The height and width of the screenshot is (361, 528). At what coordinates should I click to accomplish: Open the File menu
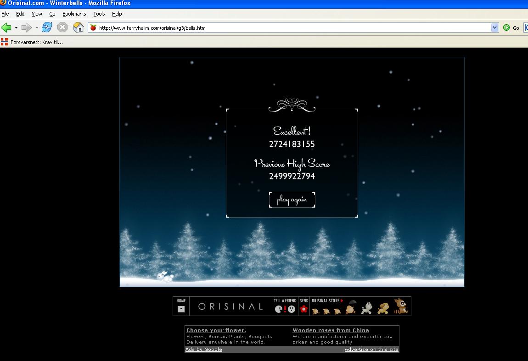point(5,14)
